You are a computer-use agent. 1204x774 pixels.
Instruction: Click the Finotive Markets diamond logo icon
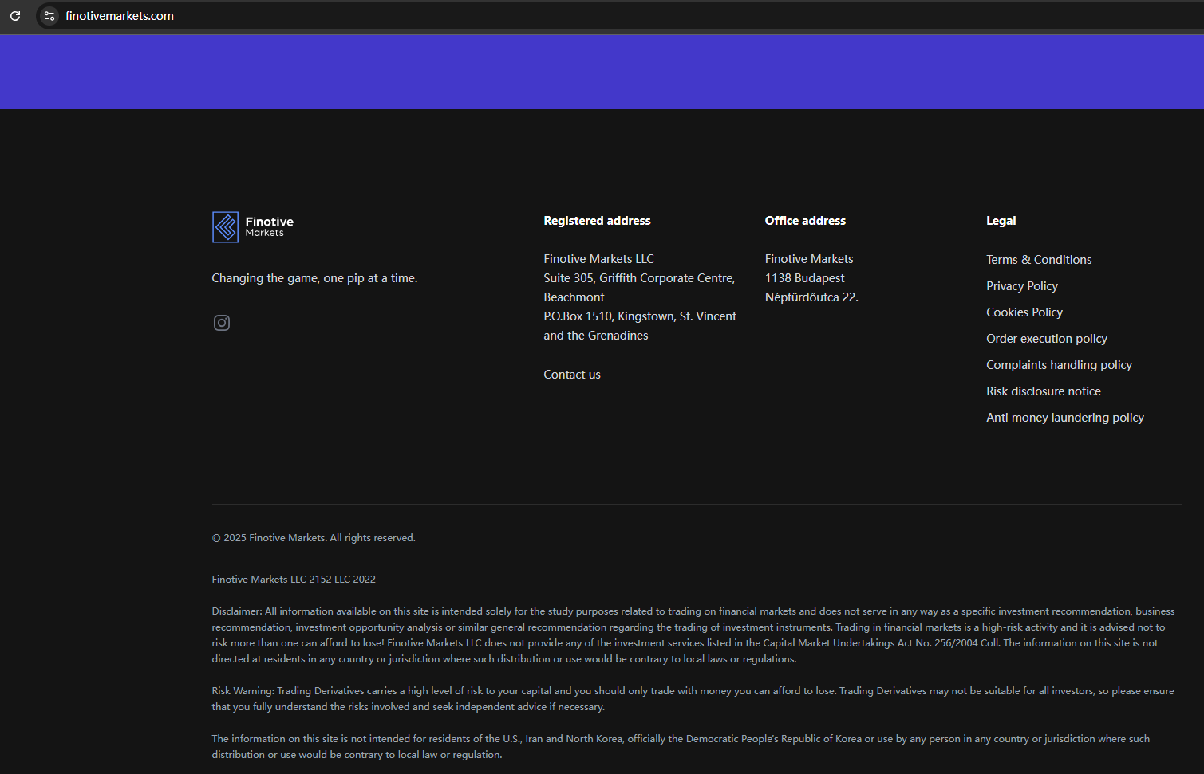225,227
